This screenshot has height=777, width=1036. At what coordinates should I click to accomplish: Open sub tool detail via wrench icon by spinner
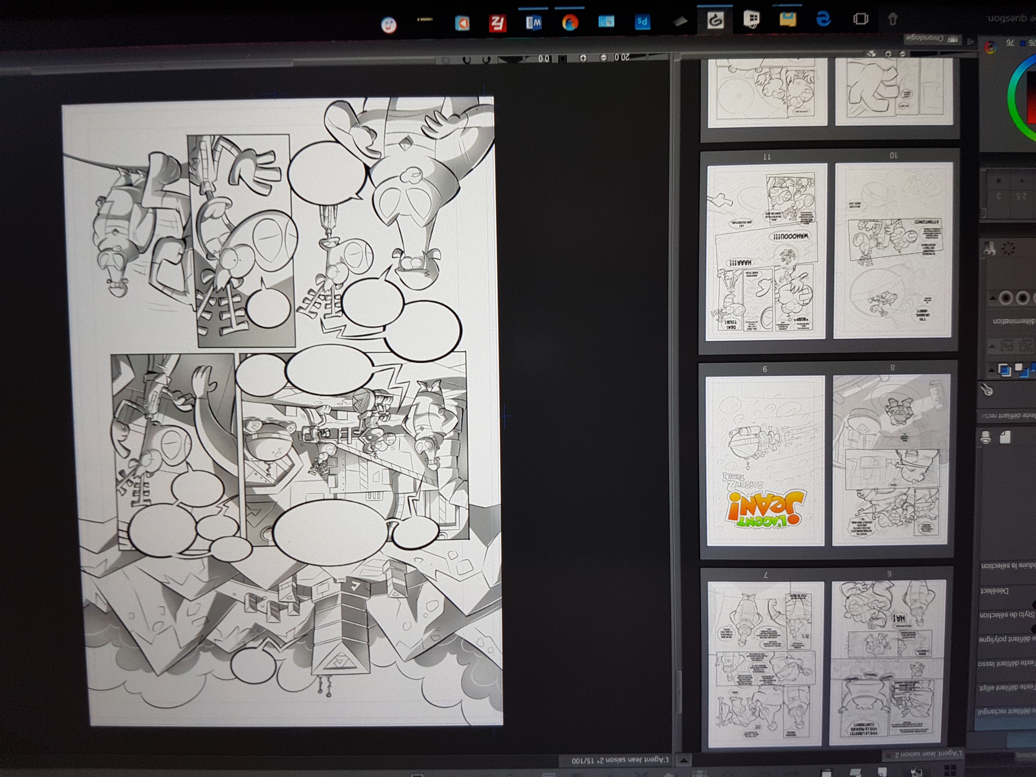coord(989,249)
